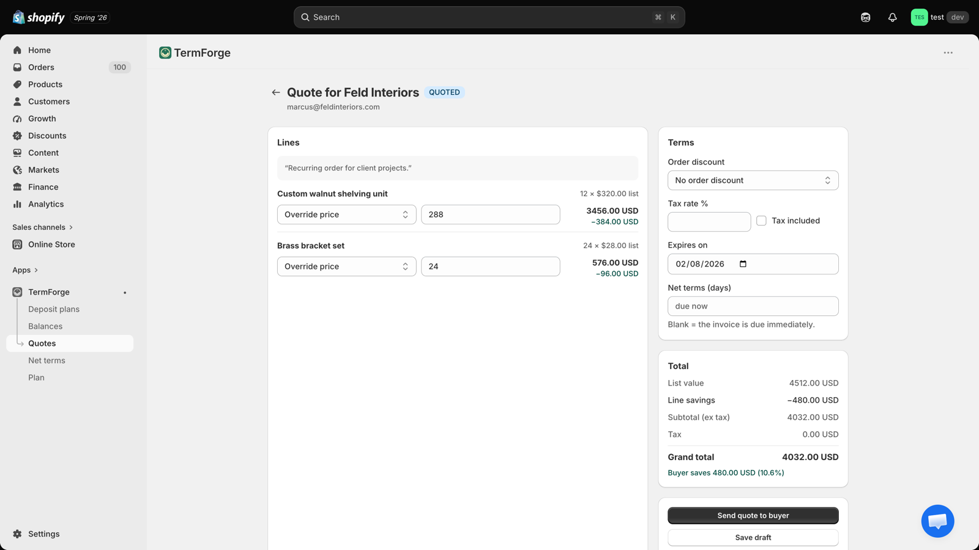Click the price field showing 288
Screen dimensions: 979x550
pyautogui.click(x=490, y=215)
